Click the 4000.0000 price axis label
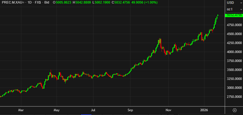Image resolution: width=243 pixels, height=115 pixels. tap(234, 52)
